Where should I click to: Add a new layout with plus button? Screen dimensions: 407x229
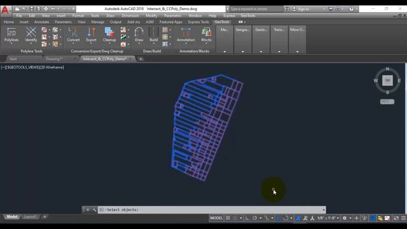45,216
